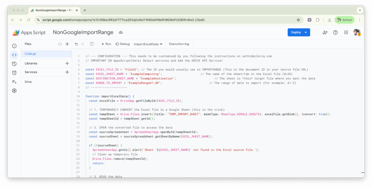This screenshot has height=187, width=372.
Task: Add a new file with the Files plus icon
Action: 67,44
